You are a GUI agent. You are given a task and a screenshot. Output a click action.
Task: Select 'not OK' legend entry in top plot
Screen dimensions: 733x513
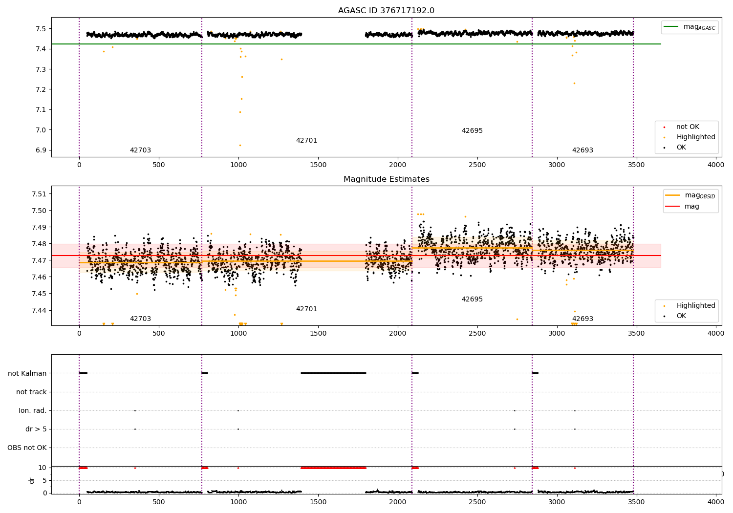pos(688,127)
